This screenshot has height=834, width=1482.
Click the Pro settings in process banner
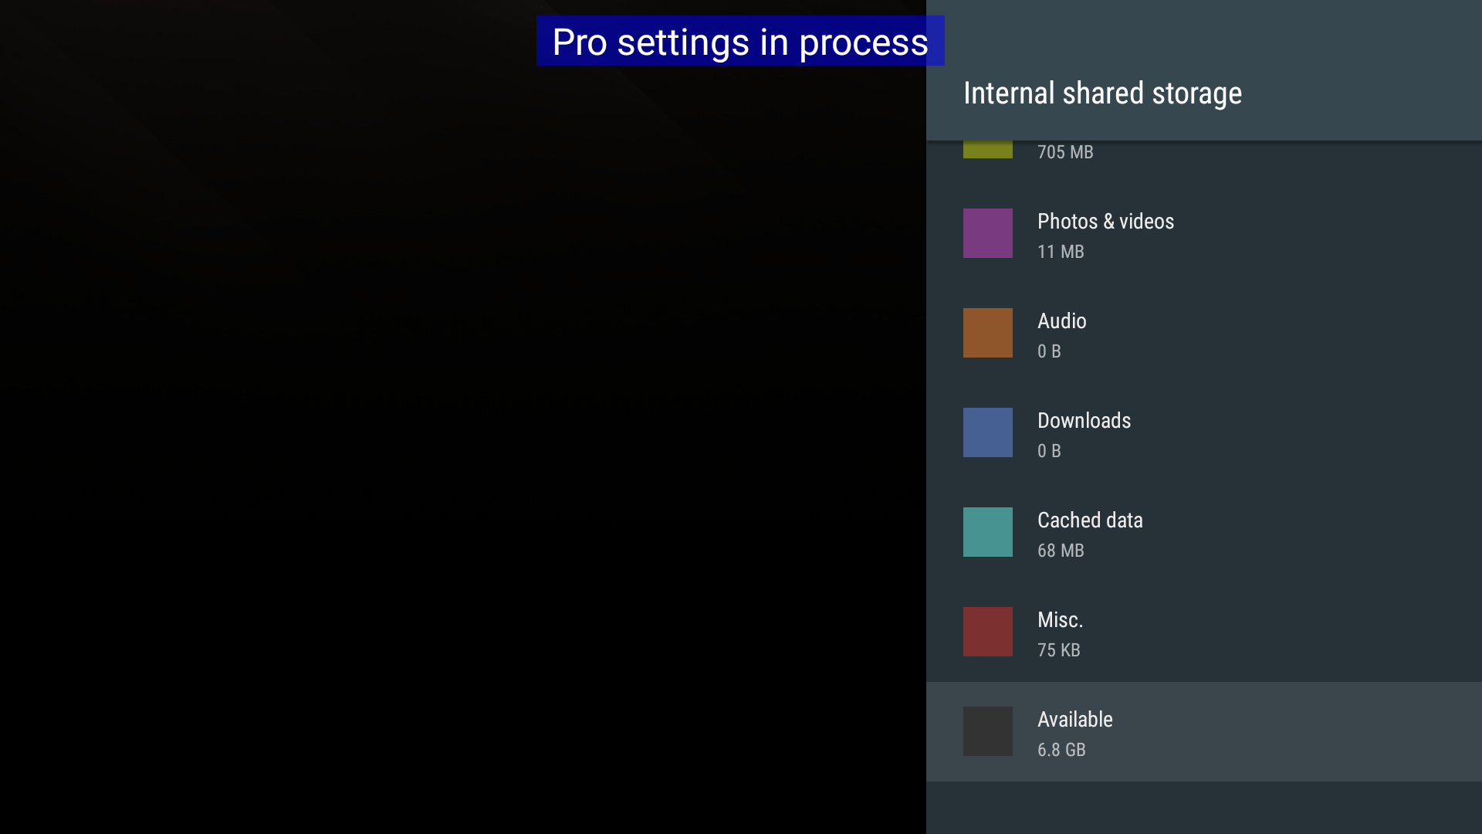[739, 42]
